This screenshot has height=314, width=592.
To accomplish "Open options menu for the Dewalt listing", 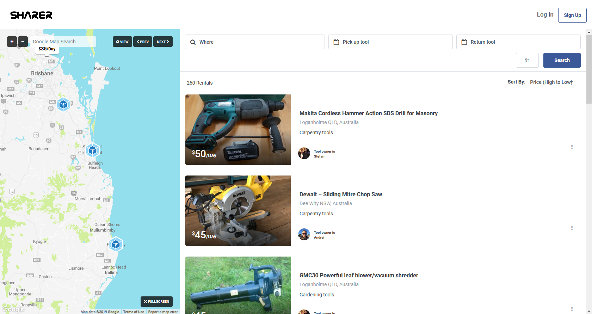I will pos(572,228).
